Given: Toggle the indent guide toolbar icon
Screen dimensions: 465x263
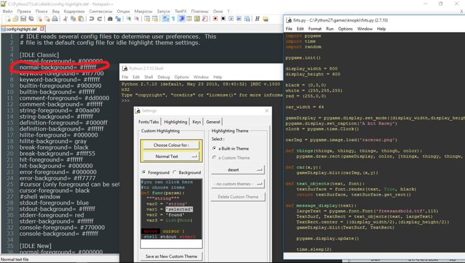Looking at the screenshot, I should 181,19.
